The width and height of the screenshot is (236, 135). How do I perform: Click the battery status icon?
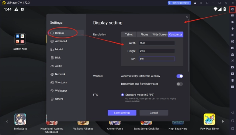point(225,9)
